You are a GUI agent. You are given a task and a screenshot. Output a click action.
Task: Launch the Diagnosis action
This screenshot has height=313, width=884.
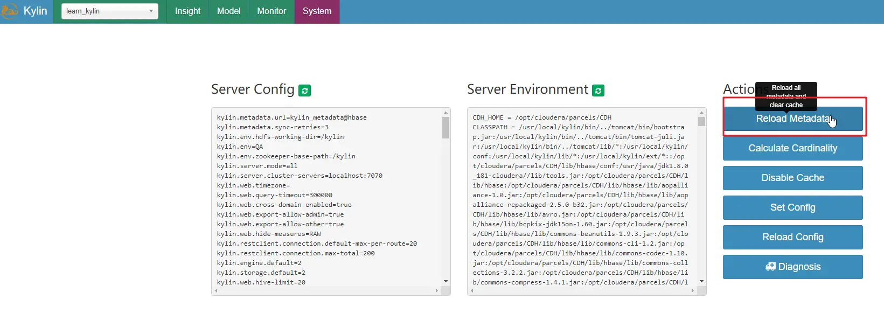tap(792, 267)
